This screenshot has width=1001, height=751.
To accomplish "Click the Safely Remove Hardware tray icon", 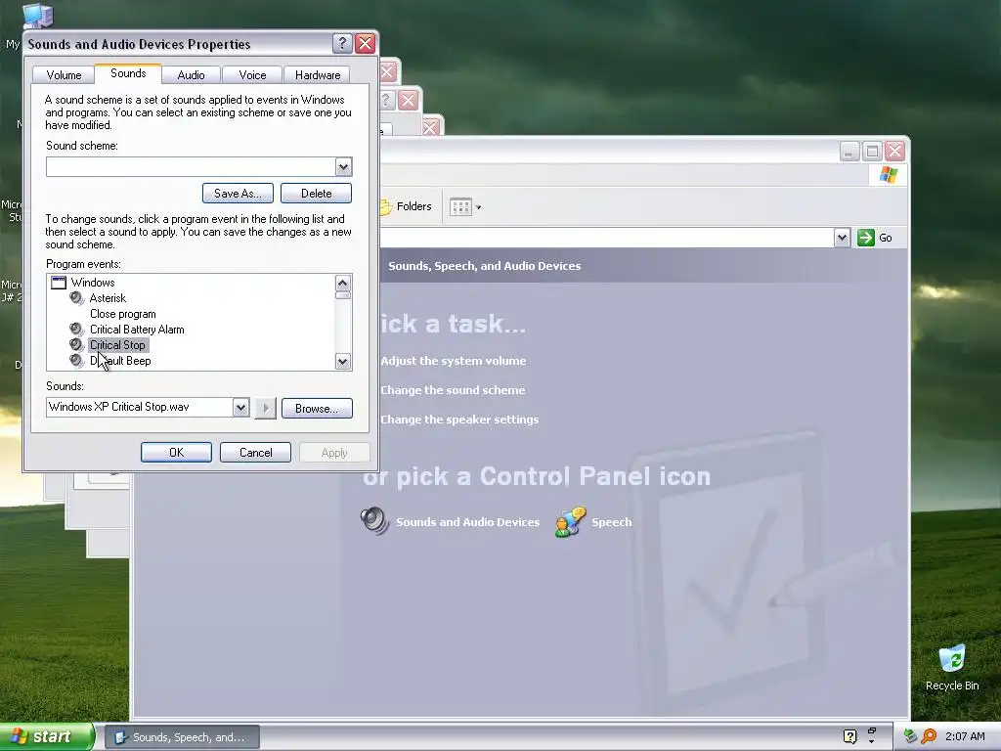I will [910, 736].
